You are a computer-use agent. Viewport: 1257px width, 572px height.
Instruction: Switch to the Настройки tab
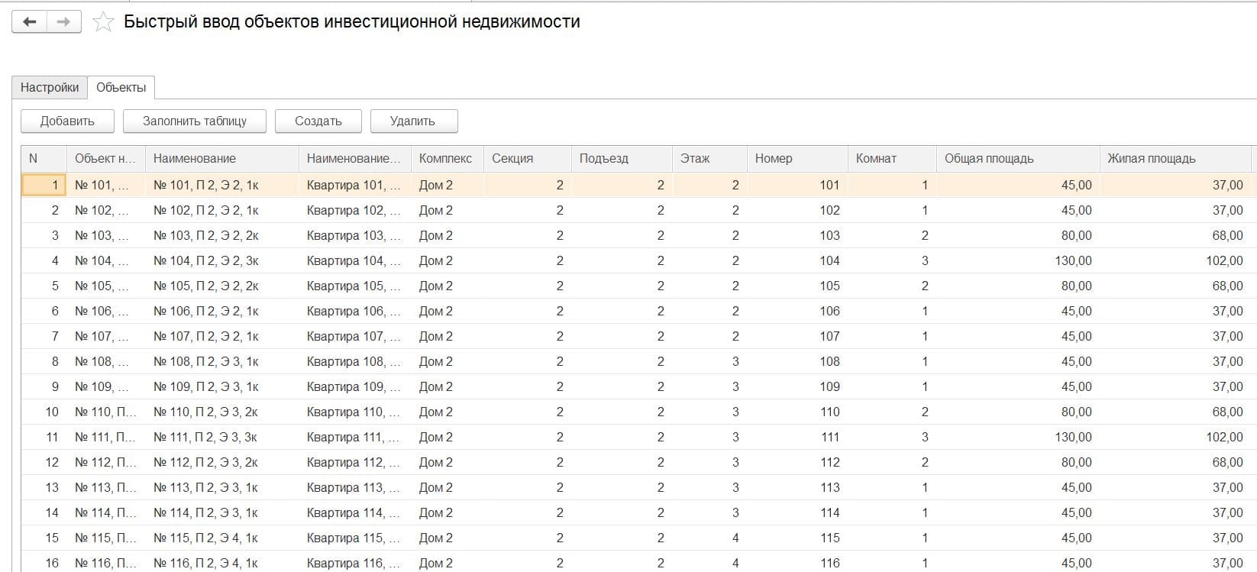50,88
